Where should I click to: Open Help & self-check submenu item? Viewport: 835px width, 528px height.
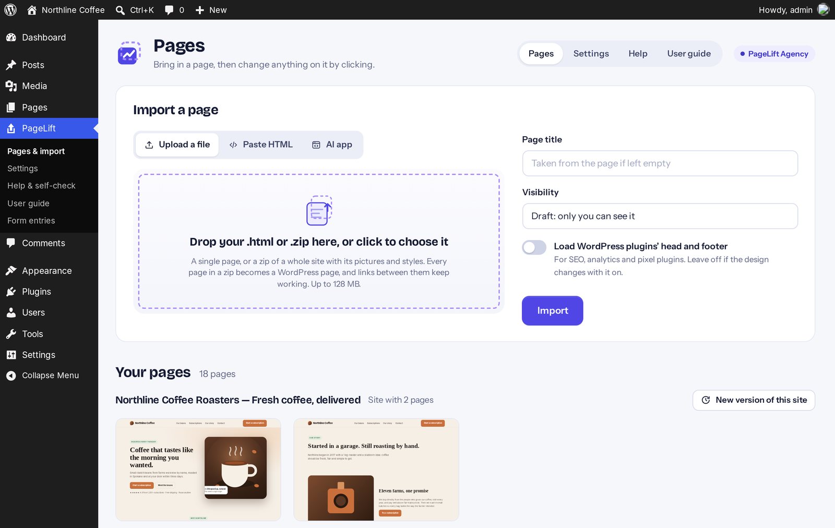point(49,186)
